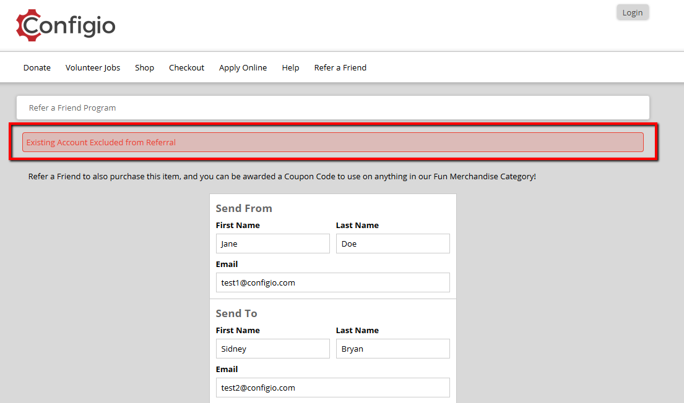Image resolution: width=684 pixels, height=403 pixels.
Task: Click the recipient Email field test2@configio.com
Action: pos(333,388)
